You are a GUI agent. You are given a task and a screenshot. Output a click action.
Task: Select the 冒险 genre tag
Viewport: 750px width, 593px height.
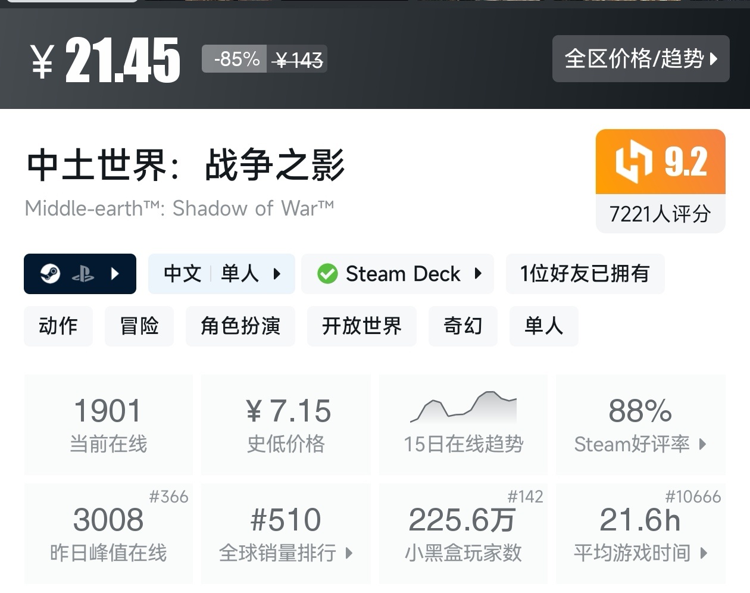(x=139, y=326)
